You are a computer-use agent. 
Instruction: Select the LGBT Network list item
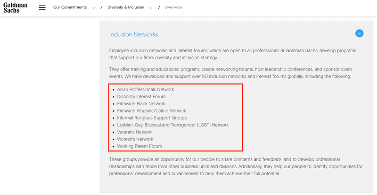172,125
